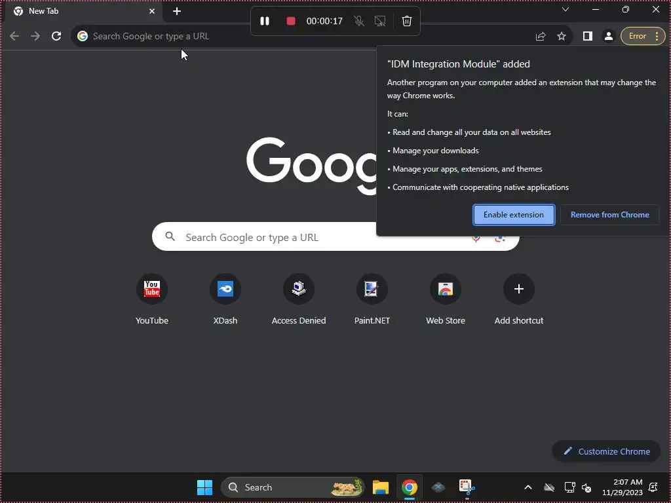
Task: Click the recording timer 00:00:17
Action: coord(324,21)
